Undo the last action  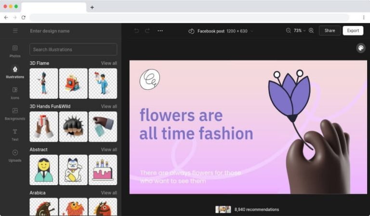(x=136, y=31)
